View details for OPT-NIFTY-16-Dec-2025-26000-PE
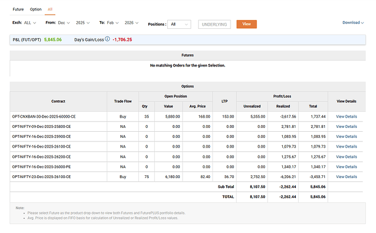Image resolution: width=376 pixels, height=233 pixels. coord(346,167)
